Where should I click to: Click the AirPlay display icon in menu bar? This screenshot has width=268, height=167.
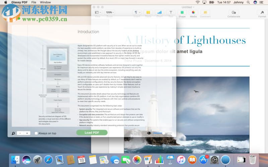204,2
